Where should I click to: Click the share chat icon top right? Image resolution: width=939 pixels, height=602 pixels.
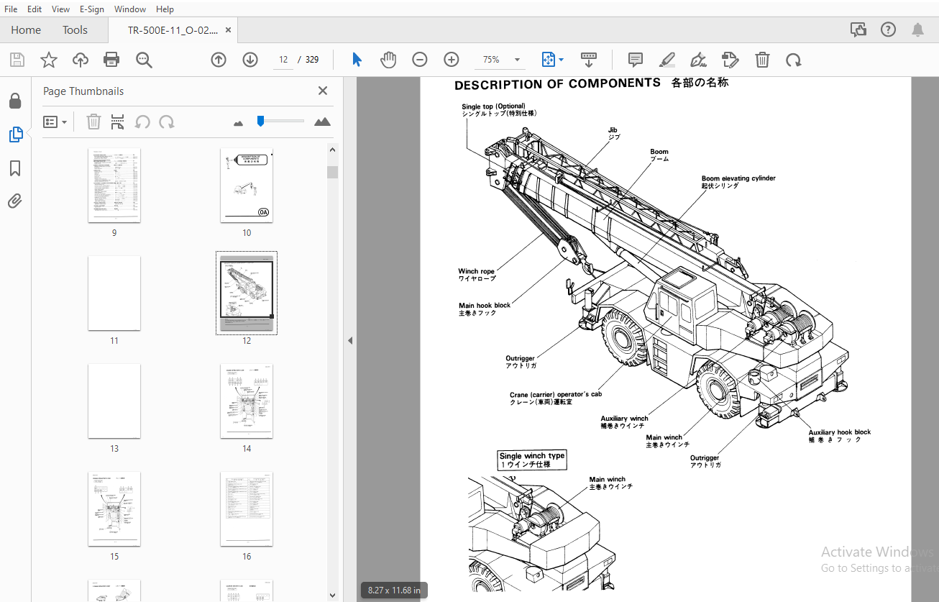tap(858, 29)
